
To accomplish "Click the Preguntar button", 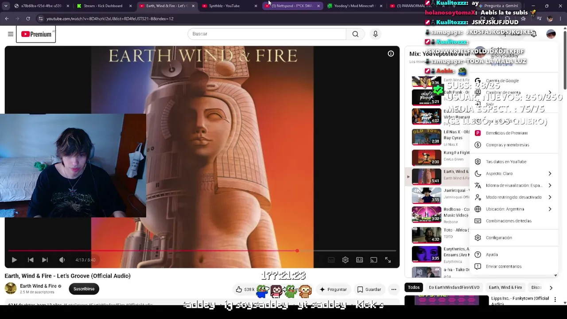I will pyautogui.click(x=333, y=289).
